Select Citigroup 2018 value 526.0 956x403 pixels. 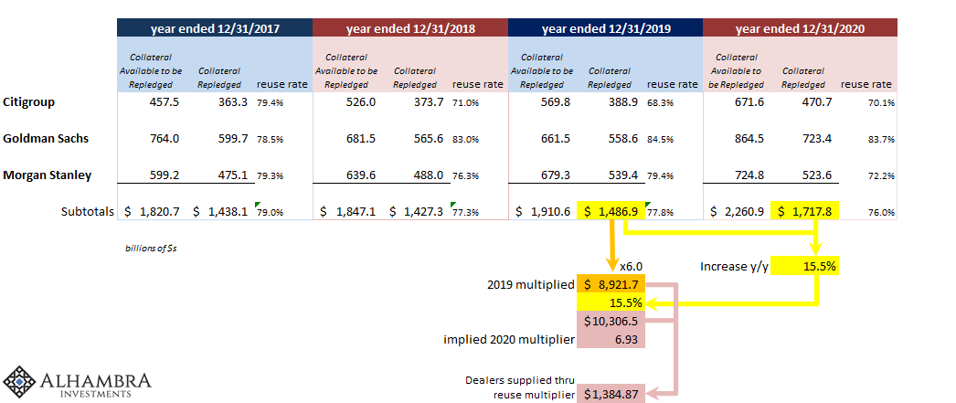[x=360, y=102]
